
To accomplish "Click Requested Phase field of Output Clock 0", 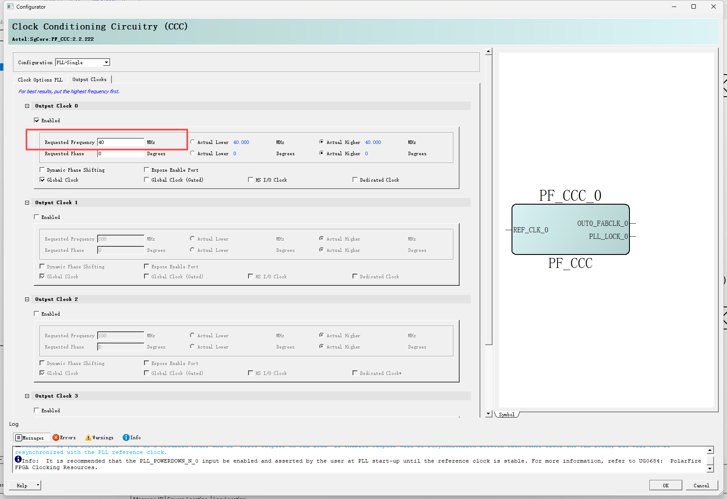I will tap(121, 153).
